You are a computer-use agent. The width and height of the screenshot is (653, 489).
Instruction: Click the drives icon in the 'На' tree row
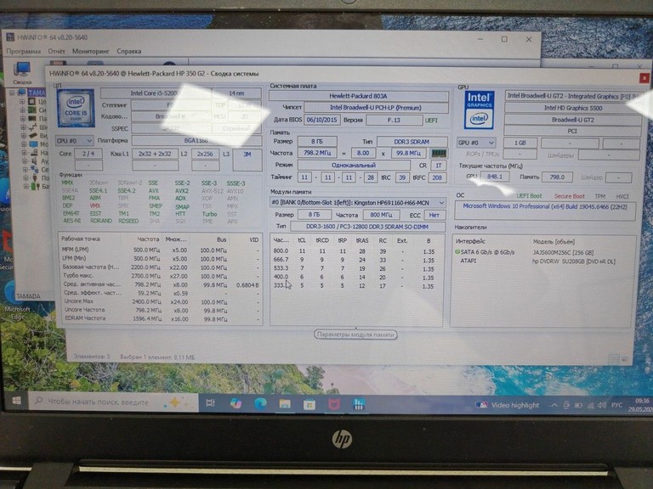pos(34,153)
